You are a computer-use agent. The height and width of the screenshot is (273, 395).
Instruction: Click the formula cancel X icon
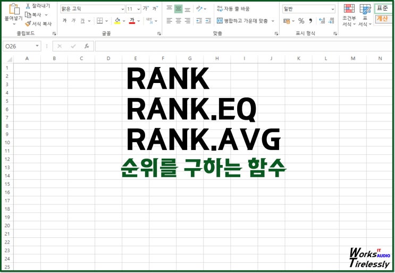coord(60,46)
